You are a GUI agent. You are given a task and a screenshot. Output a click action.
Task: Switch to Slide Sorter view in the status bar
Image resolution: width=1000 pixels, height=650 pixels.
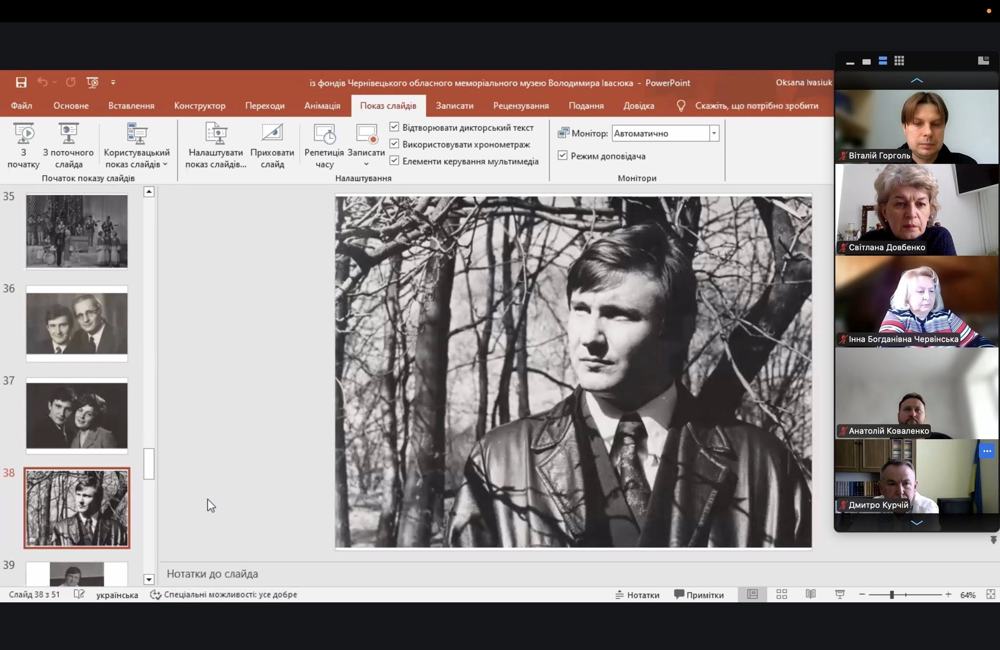pos(782,594)
